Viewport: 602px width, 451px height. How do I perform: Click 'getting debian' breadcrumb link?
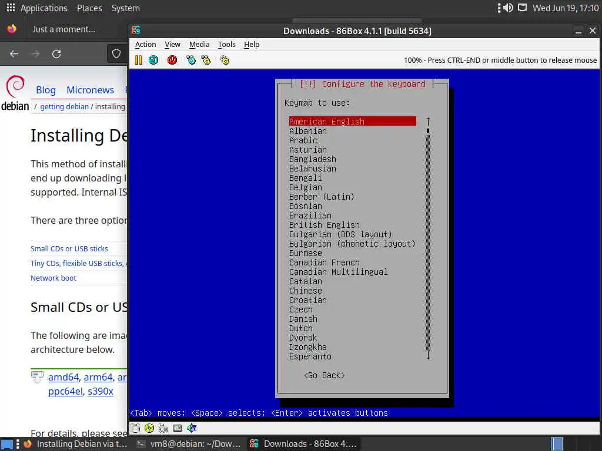pyautogui.click(x=64, y=107)
